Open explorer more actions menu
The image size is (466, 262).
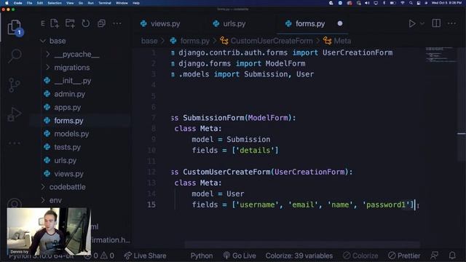point(117,23)
